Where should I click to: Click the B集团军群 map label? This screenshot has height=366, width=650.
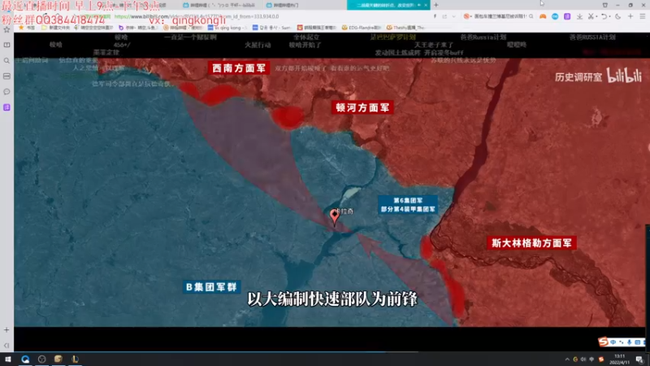point(211,287)
